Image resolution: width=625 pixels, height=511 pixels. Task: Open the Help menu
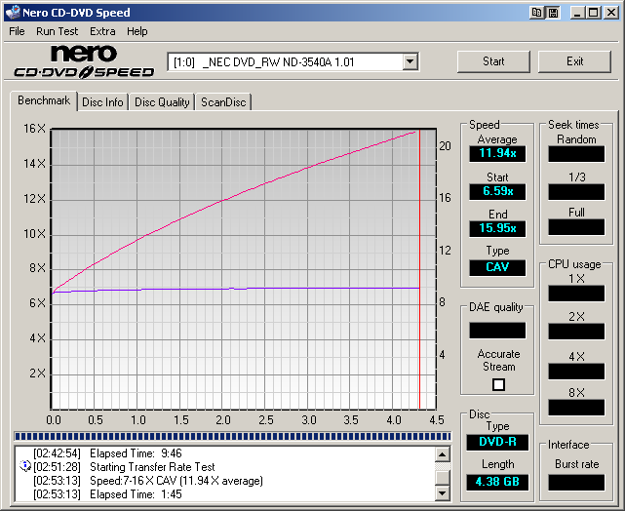point(137,31)
